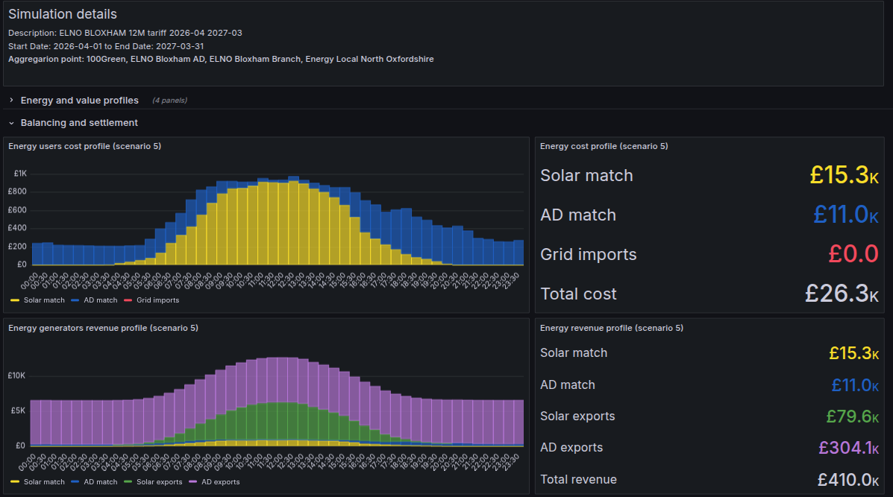This screenshot has height=497, width=893.
Task: Click purple AD exports legend color swatch
Action: point(193,482)
